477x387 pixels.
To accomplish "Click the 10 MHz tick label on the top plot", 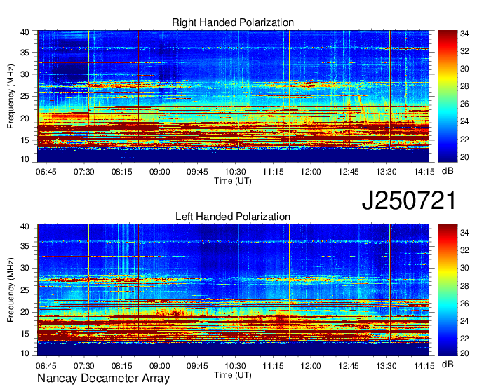I will point(25,159).
